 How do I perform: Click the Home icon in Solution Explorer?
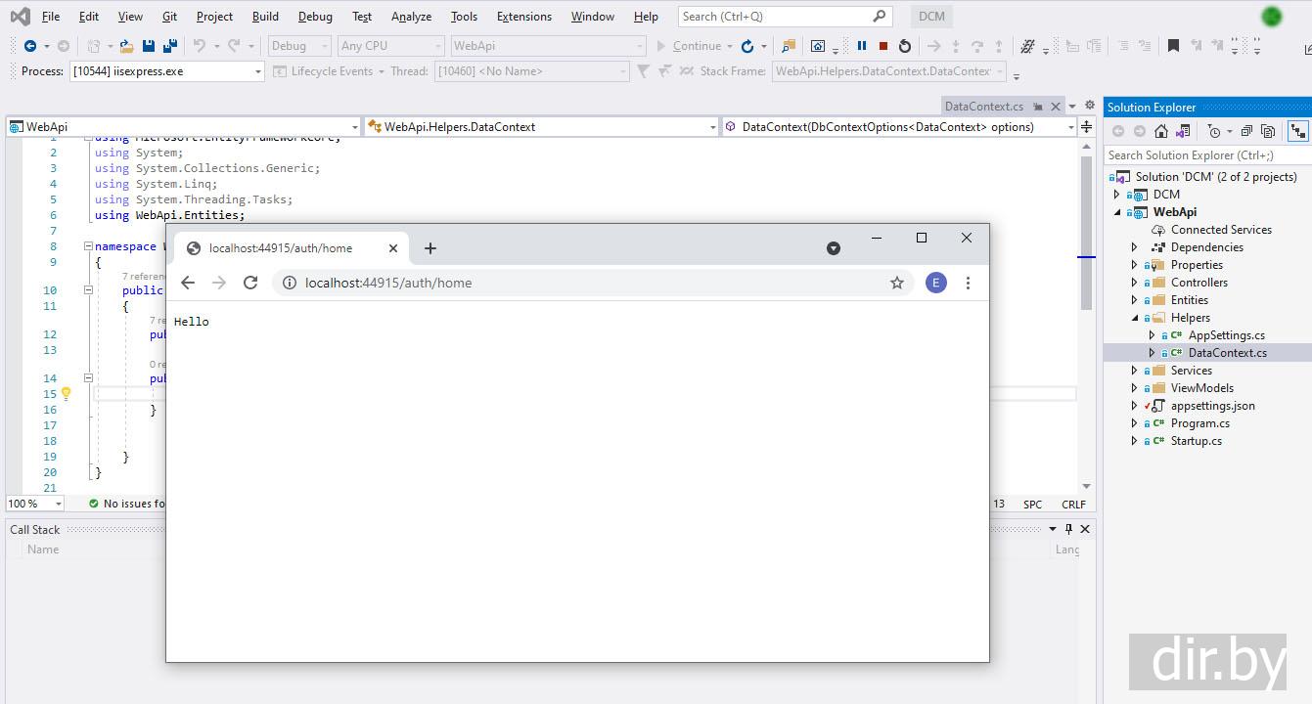click(1161, 131)
